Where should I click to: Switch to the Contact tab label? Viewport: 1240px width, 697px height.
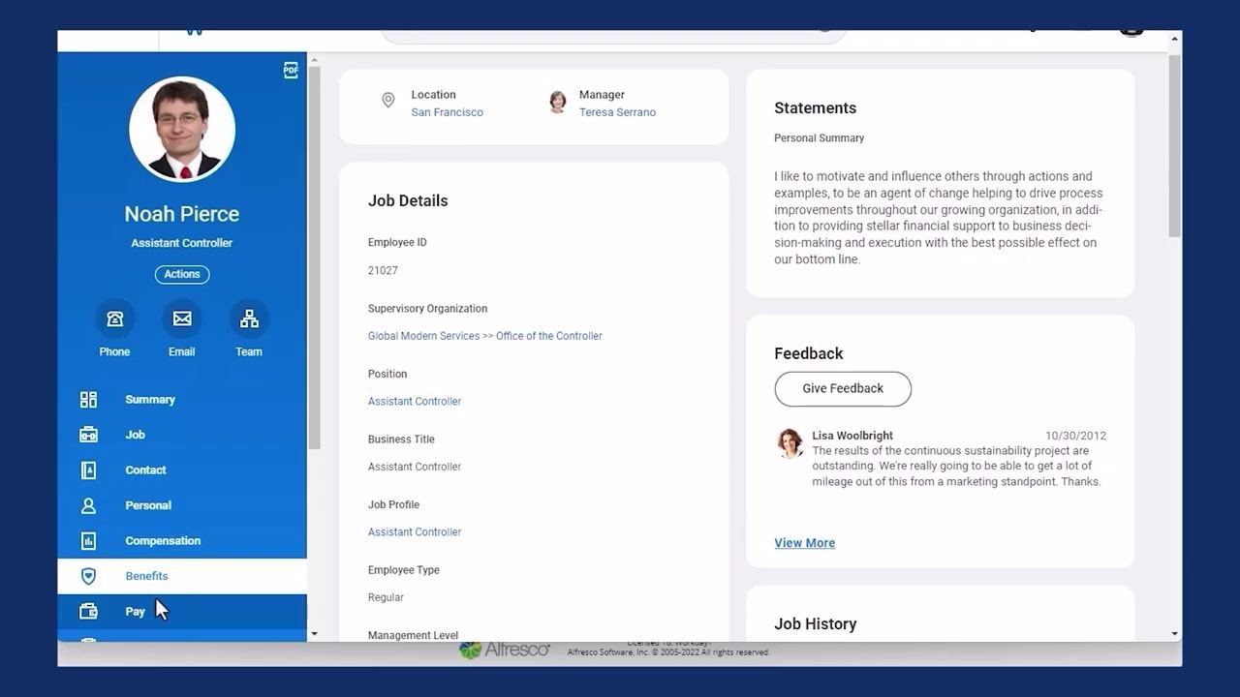coord(145,470)
